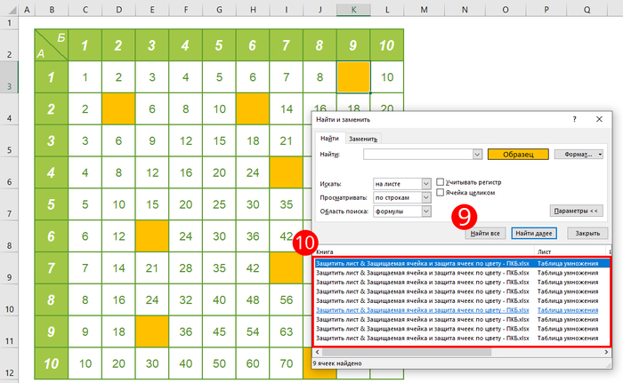Click into the Найти search text field
Screen dimensions: 623x383
(418, 154)
